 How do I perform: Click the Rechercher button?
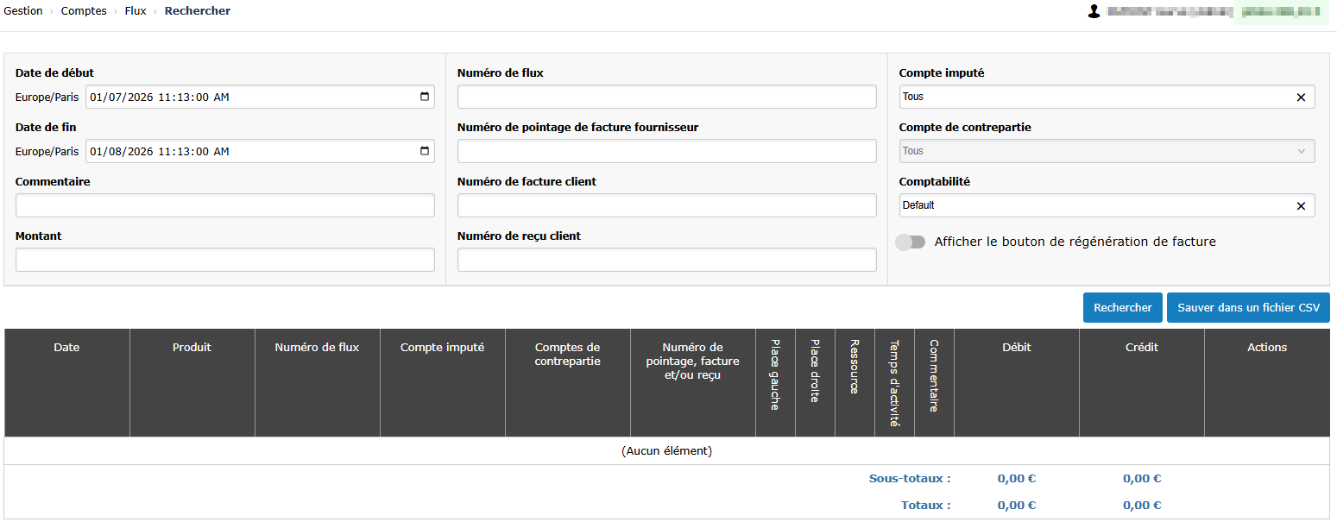coord(1122,308)
